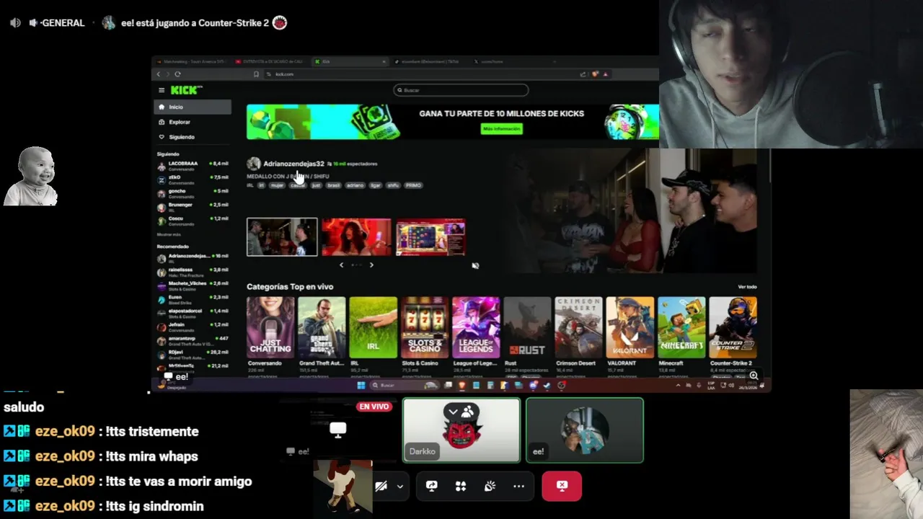Select the "PRIMO" stream tag
Image resolution: width=923 pixels, height=519 pixels.
point(412,185)
